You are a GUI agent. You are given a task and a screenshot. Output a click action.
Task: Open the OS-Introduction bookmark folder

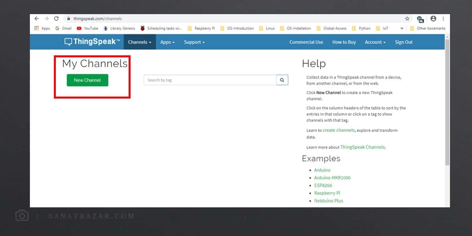tap(237, 28)
